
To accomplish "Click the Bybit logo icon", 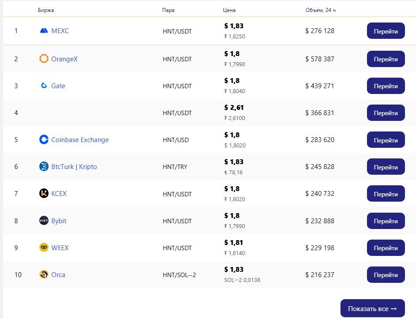I will tap(44, 221).
